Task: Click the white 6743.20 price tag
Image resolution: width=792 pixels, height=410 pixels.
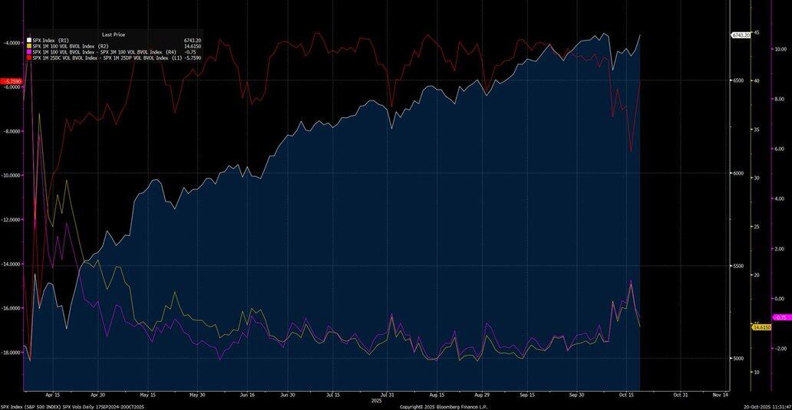Action: tap(741, 35)
